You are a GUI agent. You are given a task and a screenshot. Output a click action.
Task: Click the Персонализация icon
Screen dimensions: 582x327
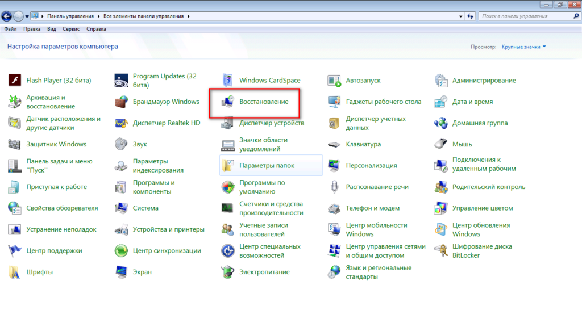pos(334,165)
